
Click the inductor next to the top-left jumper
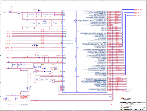tap(19, 12)
